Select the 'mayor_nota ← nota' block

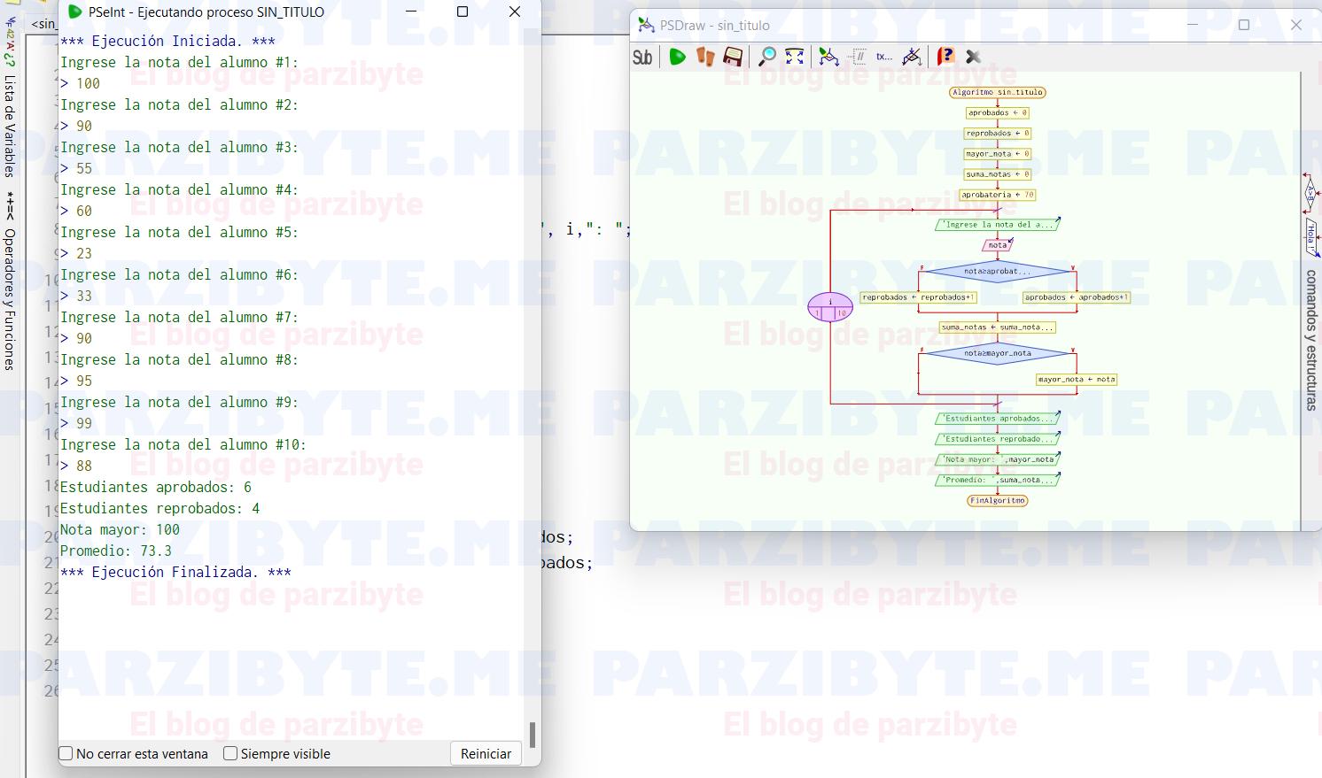coord(1077,380)
